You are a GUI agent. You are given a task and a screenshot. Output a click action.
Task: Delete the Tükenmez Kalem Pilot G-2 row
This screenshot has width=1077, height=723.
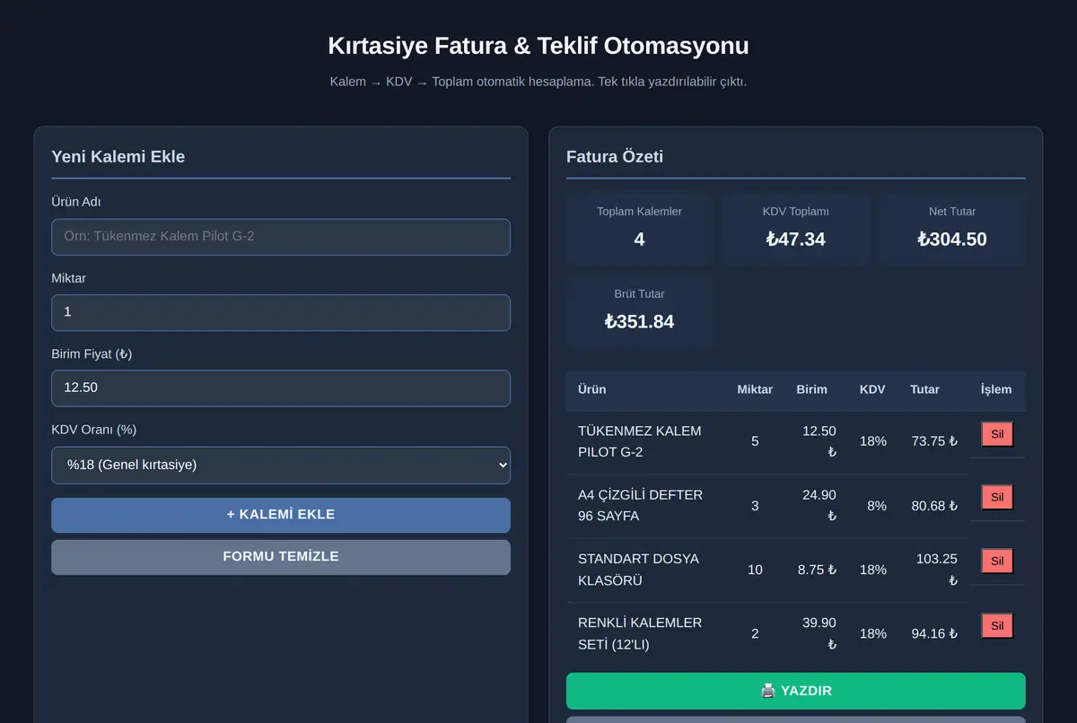pos(997,434)
